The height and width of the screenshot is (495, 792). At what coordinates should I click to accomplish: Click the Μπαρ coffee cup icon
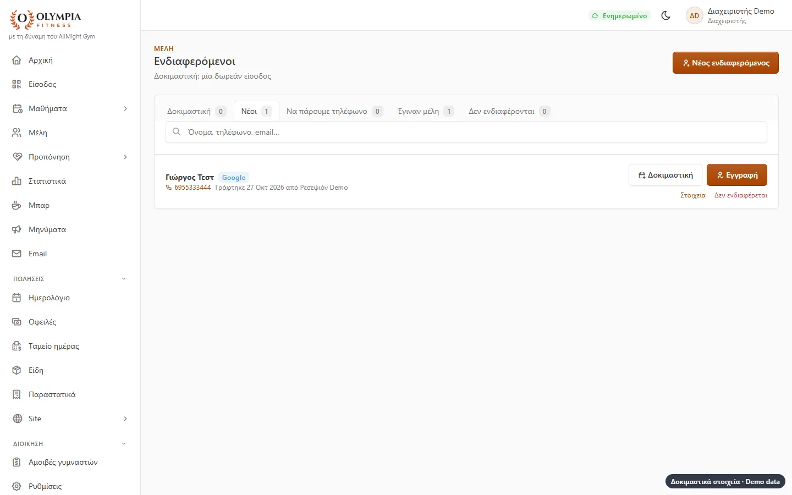[16, 205]
